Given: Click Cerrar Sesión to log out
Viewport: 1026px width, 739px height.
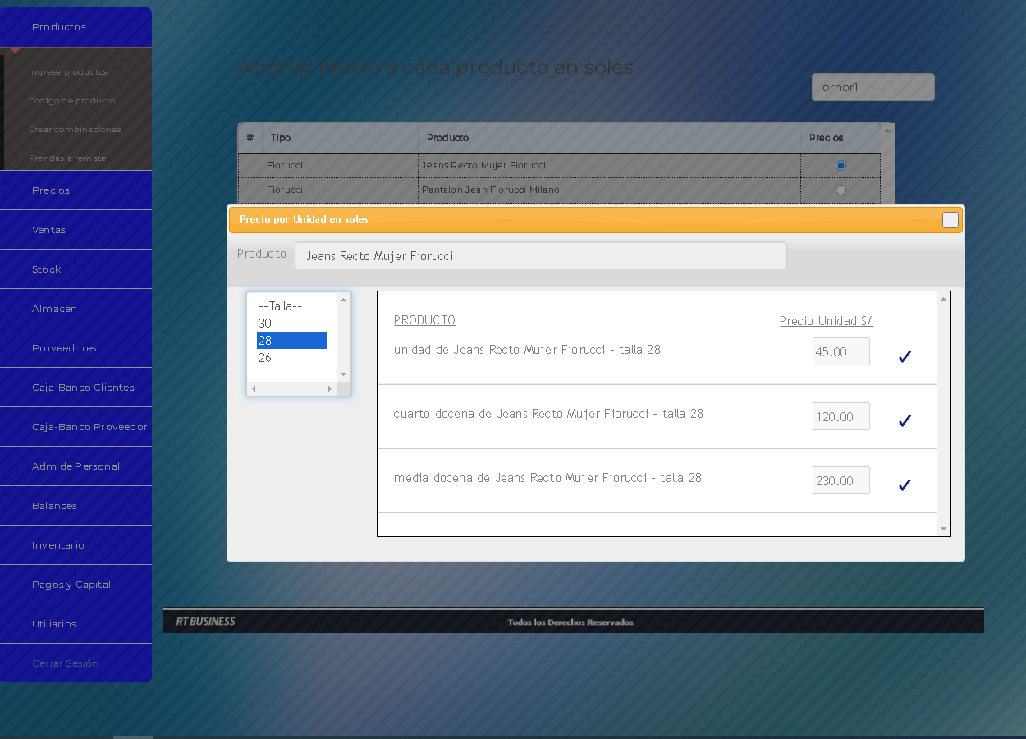Looking at the screenshot, I should coord(65,663).
